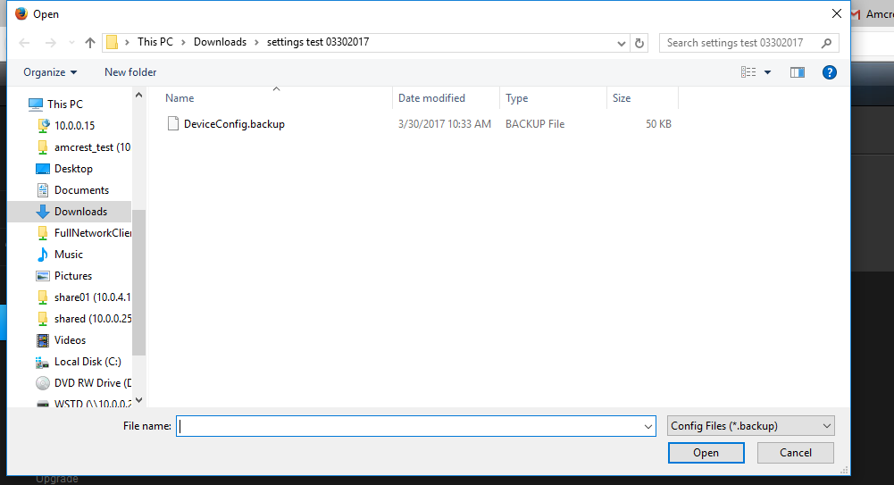Viewport: 894px width, 485px height.
Task: Select the DeviceConfig.backup file
Action: coord(234,123)
